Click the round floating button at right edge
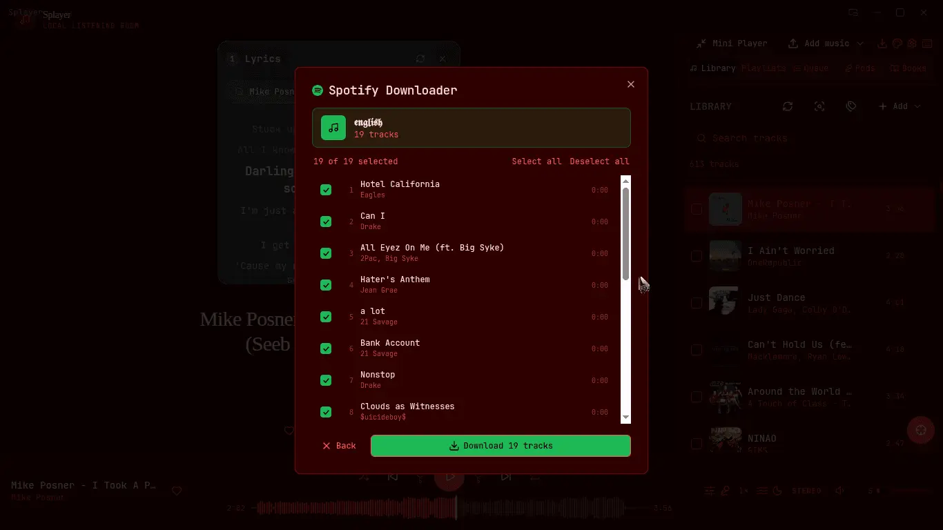 920,430
